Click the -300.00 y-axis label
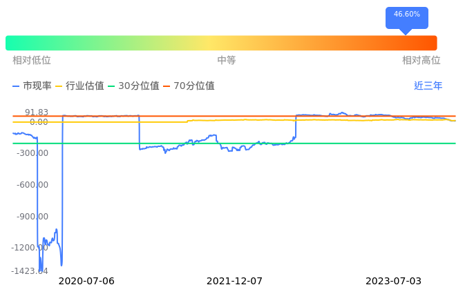 (32, 153)
